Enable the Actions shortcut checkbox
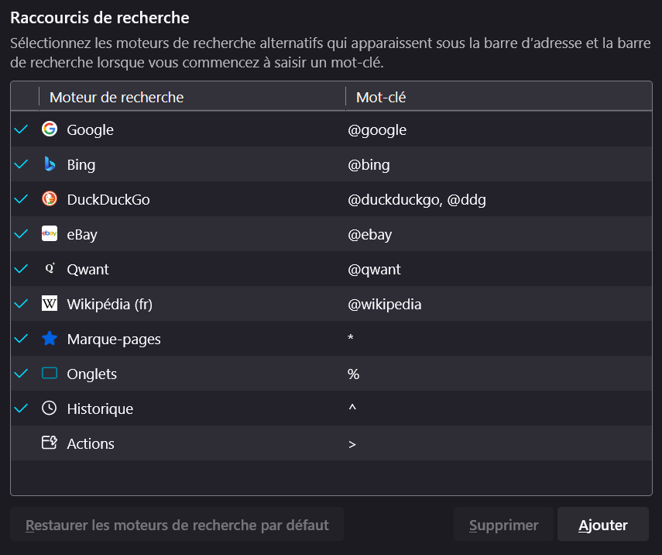Image resolution: width=662 pixels, height=555 pixels. pos(22,443)
